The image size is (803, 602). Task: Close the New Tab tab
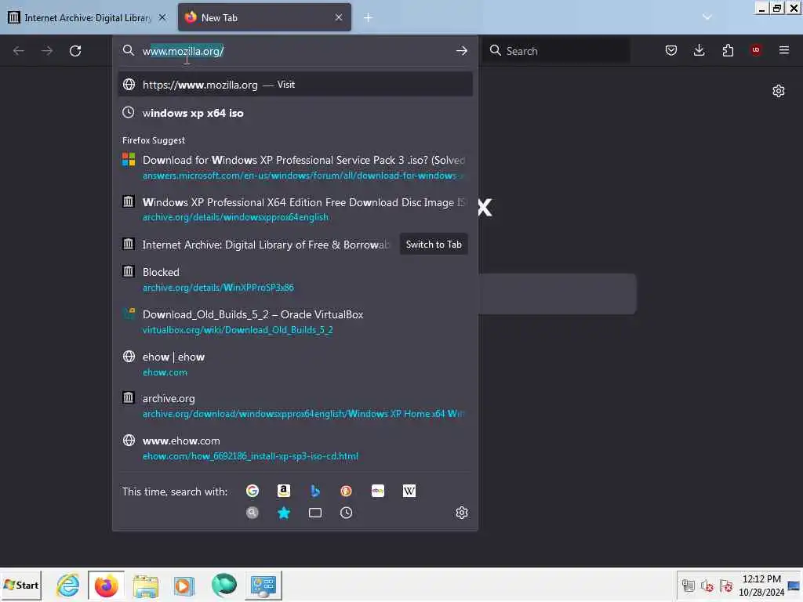pos(339,17)
